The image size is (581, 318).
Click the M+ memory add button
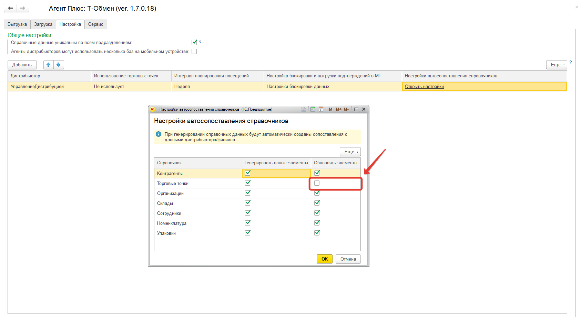pyautogui.click(x=338, y=109)
